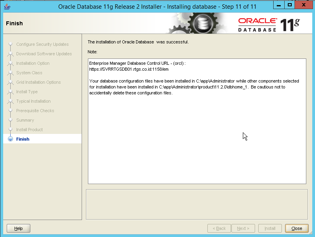Click the installer window title text

tap(157, 7)
